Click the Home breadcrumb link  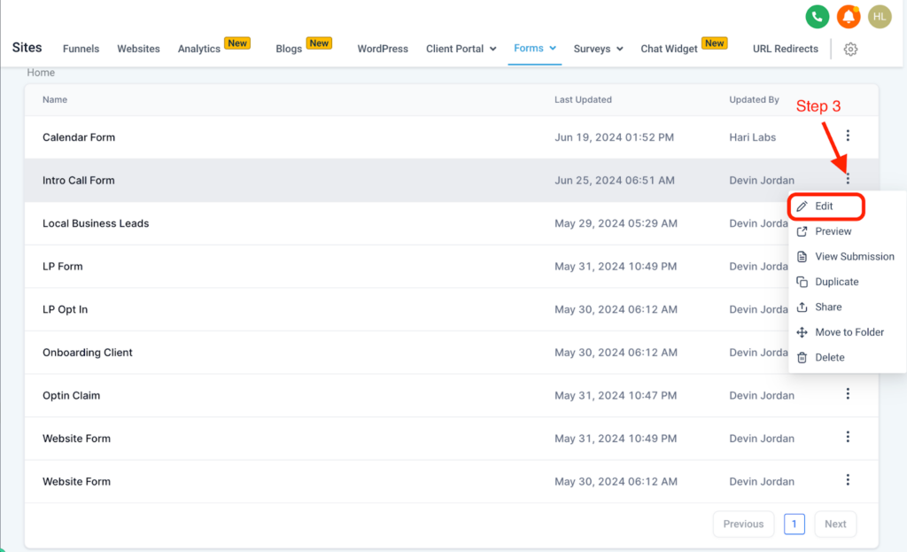[41, 73]
